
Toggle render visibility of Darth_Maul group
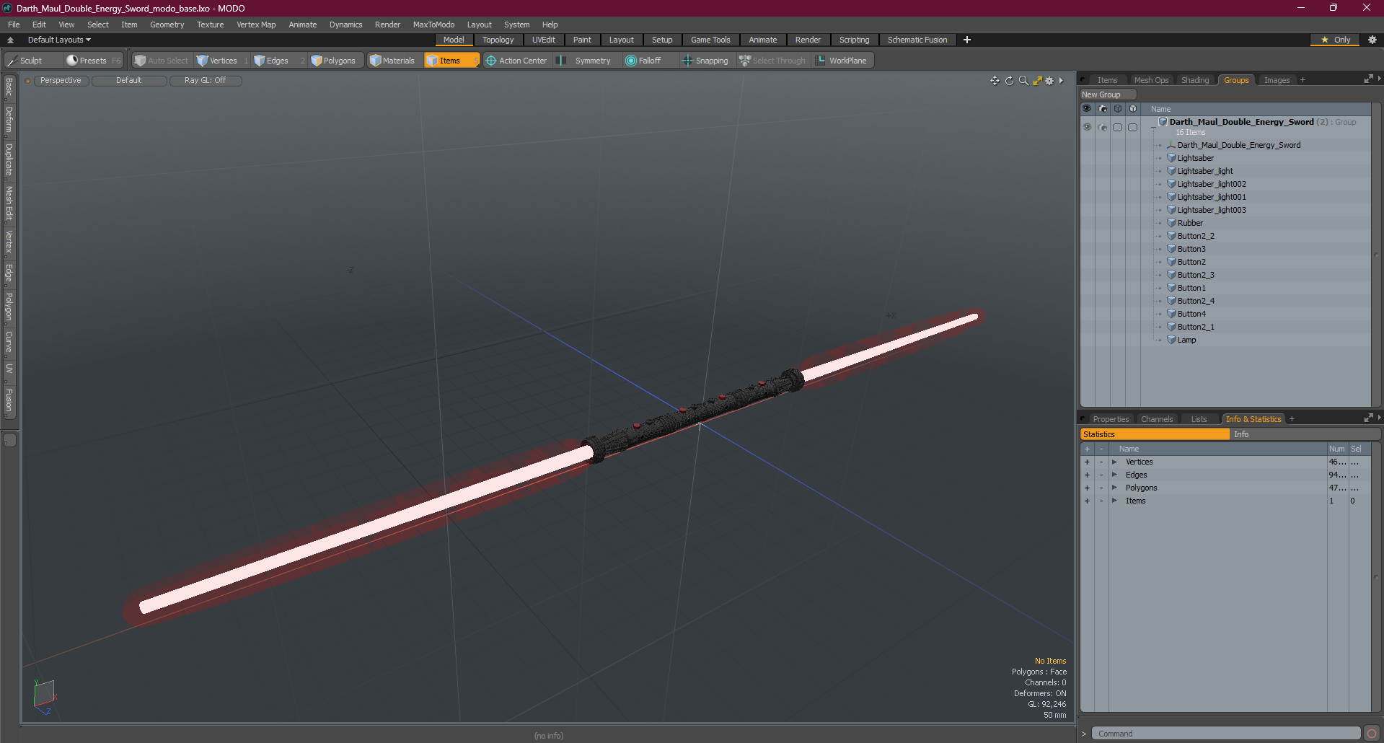(x=1102, y=127)
